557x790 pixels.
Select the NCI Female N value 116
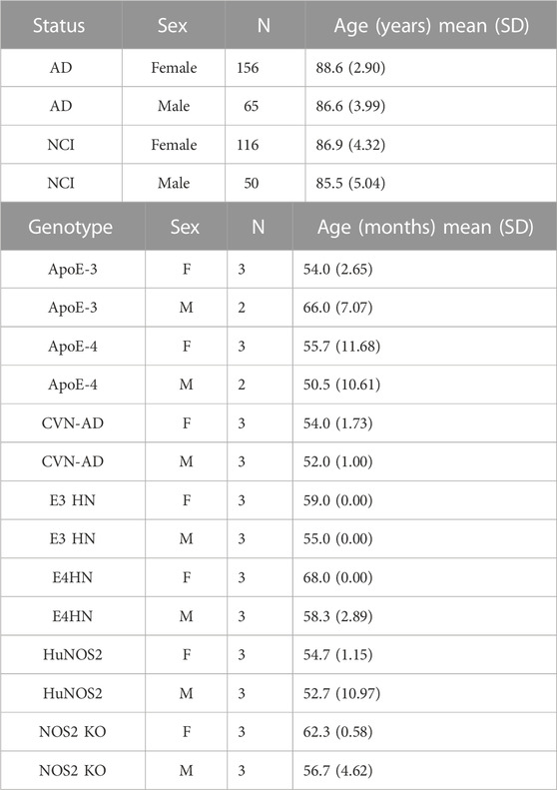(x=248, y=145)
